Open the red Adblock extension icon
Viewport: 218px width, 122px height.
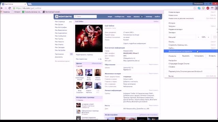(208, 8)
